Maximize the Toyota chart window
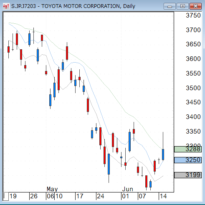The image size is (205, 205). [x=182, y=6]
